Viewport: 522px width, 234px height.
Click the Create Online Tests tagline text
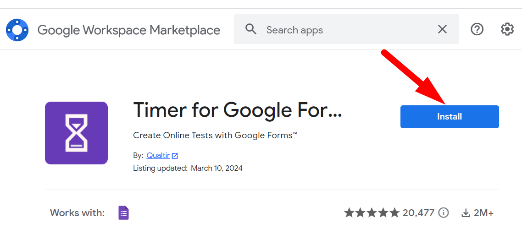(x=215, y=136)
